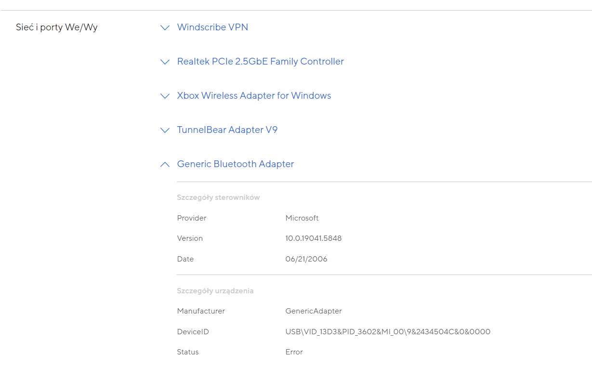Click the GenericAdapter manufacturer value
592x380 pixels.
tap(313, 311)
